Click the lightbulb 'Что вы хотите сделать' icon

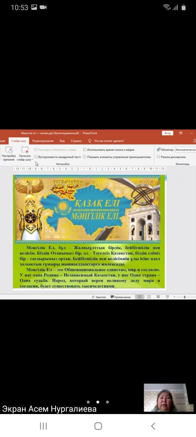click(x=90, y=141)
